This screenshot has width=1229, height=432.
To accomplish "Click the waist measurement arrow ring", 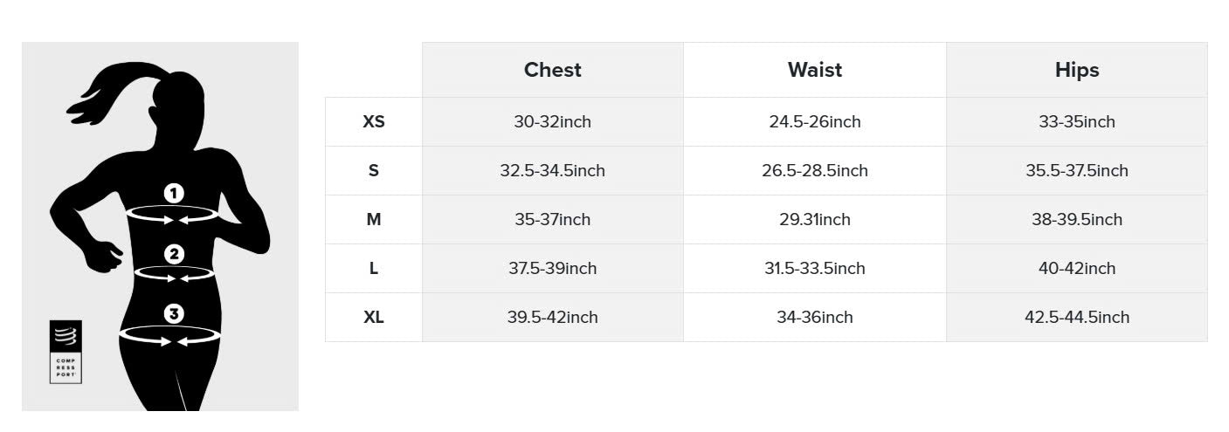I will [x=175, y=274].
